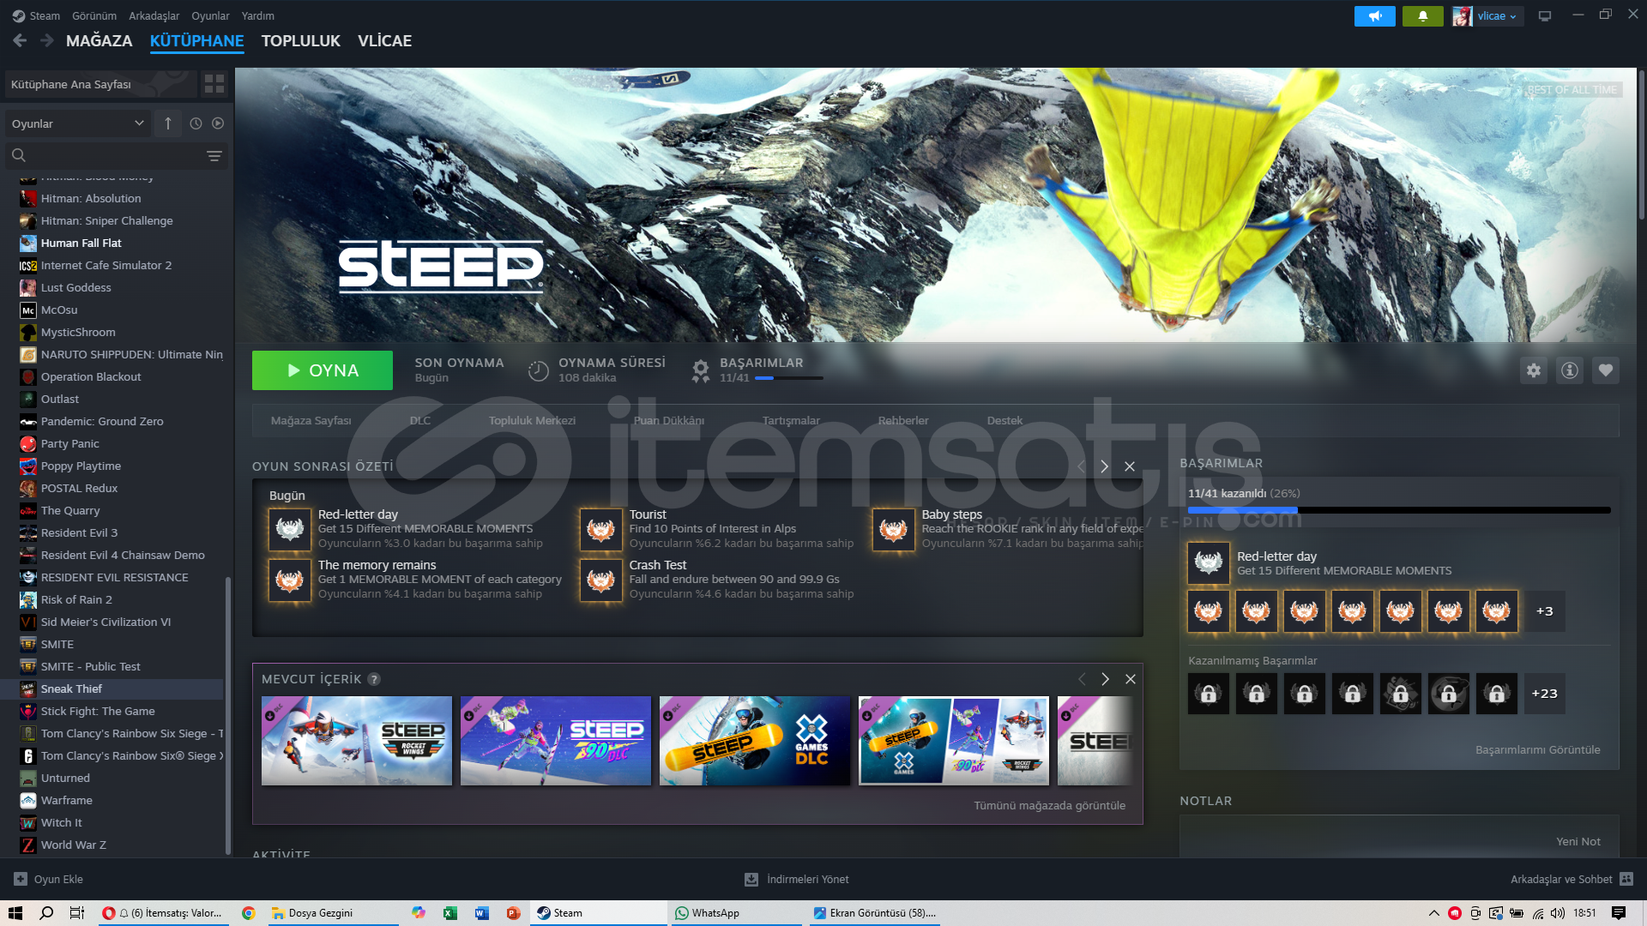Click Yeni Not to add note

tap(1578, 841)
